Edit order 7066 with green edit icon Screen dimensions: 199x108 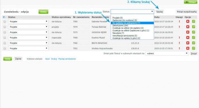tap(194, 43)
